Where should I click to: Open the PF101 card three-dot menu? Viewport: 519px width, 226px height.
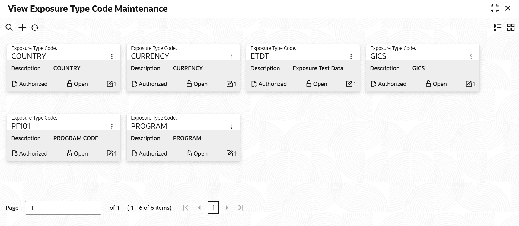(x=112, y=126)
